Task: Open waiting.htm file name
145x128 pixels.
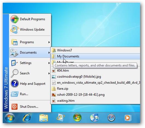Action: (x=66, y=101)
